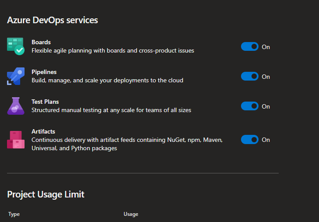319x222 pixels.
Task: Switch off the Test Plans toggle
Action: (x=250, y=106)
